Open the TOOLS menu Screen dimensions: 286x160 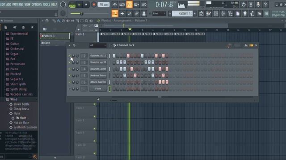tap(46, 4)
